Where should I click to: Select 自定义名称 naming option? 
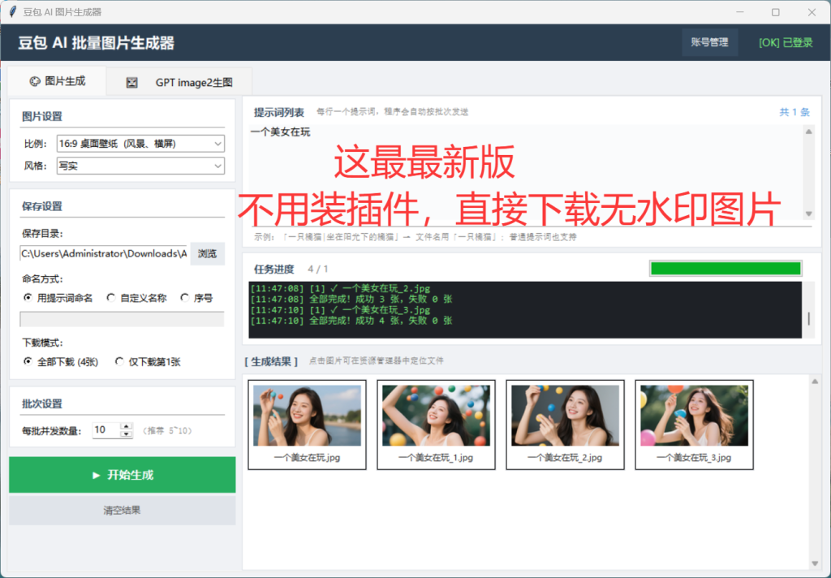pyautogui.click(x=136, y=298)
